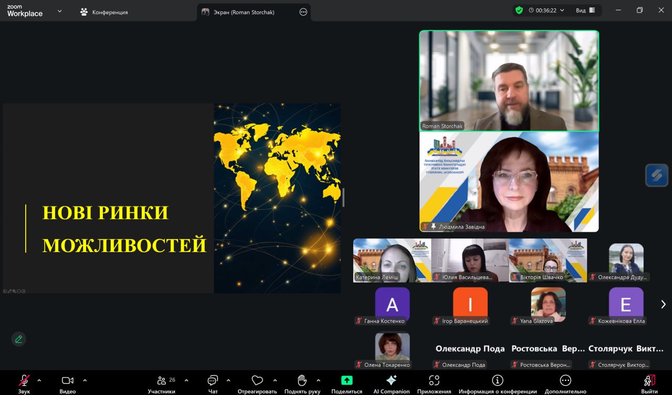The height and width of the screenshot is (395, 672).
Task: Switch to the Конференция tab
Action: click(x=104, y=12)
